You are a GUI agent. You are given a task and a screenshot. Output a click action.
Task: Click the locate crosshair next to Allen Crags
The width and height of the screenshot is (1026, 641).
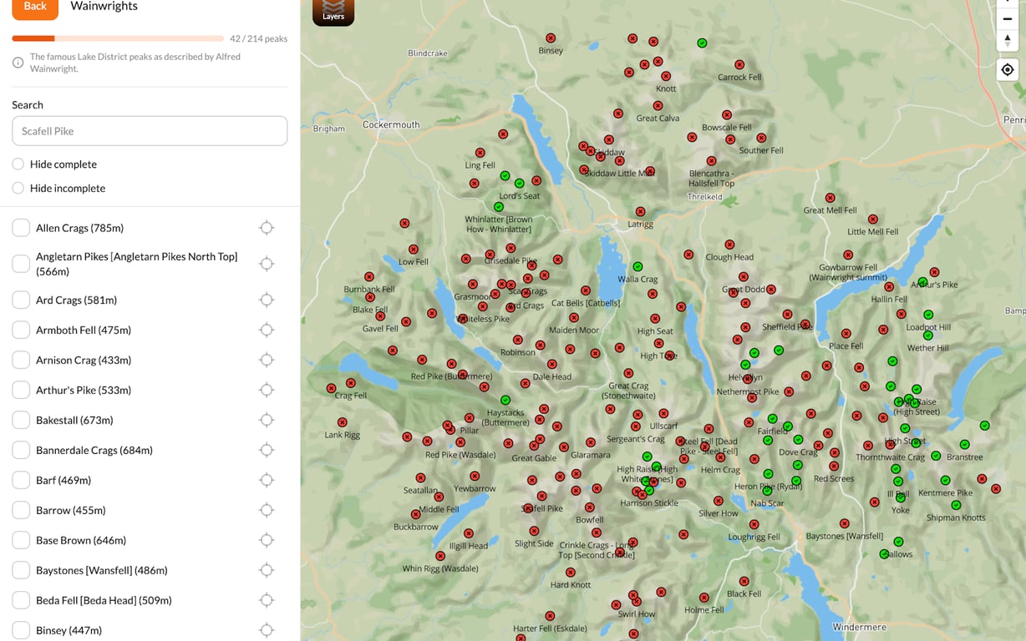pos(266,227)
